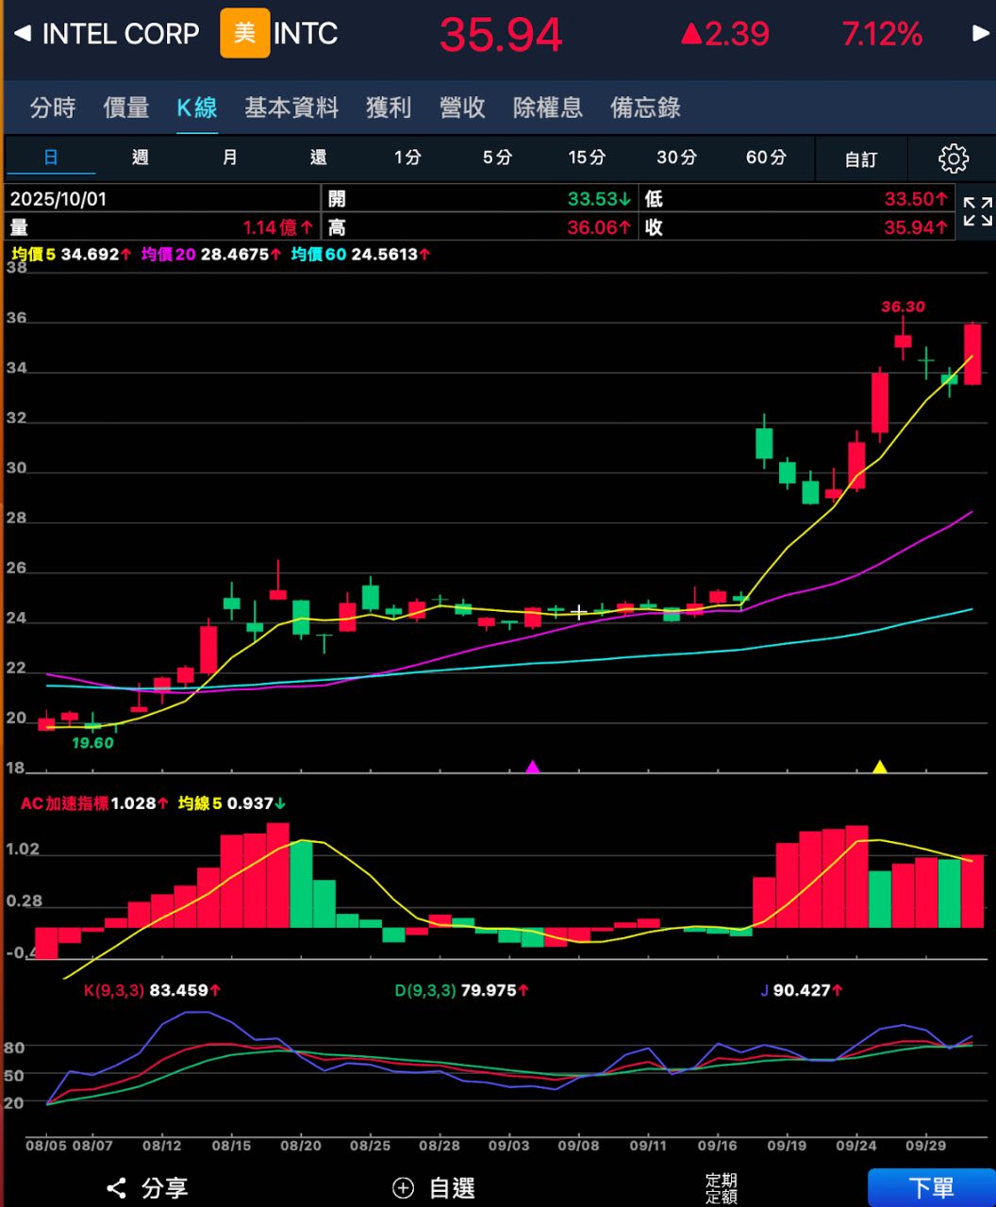
Task: Open chart settings gear icon
Action: pyautogui.click(x=954, y=157)
